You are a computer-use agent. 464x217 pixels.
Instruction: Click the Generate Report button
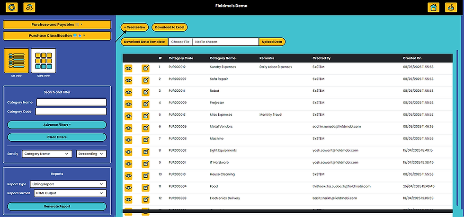click(x=57, y=206)
